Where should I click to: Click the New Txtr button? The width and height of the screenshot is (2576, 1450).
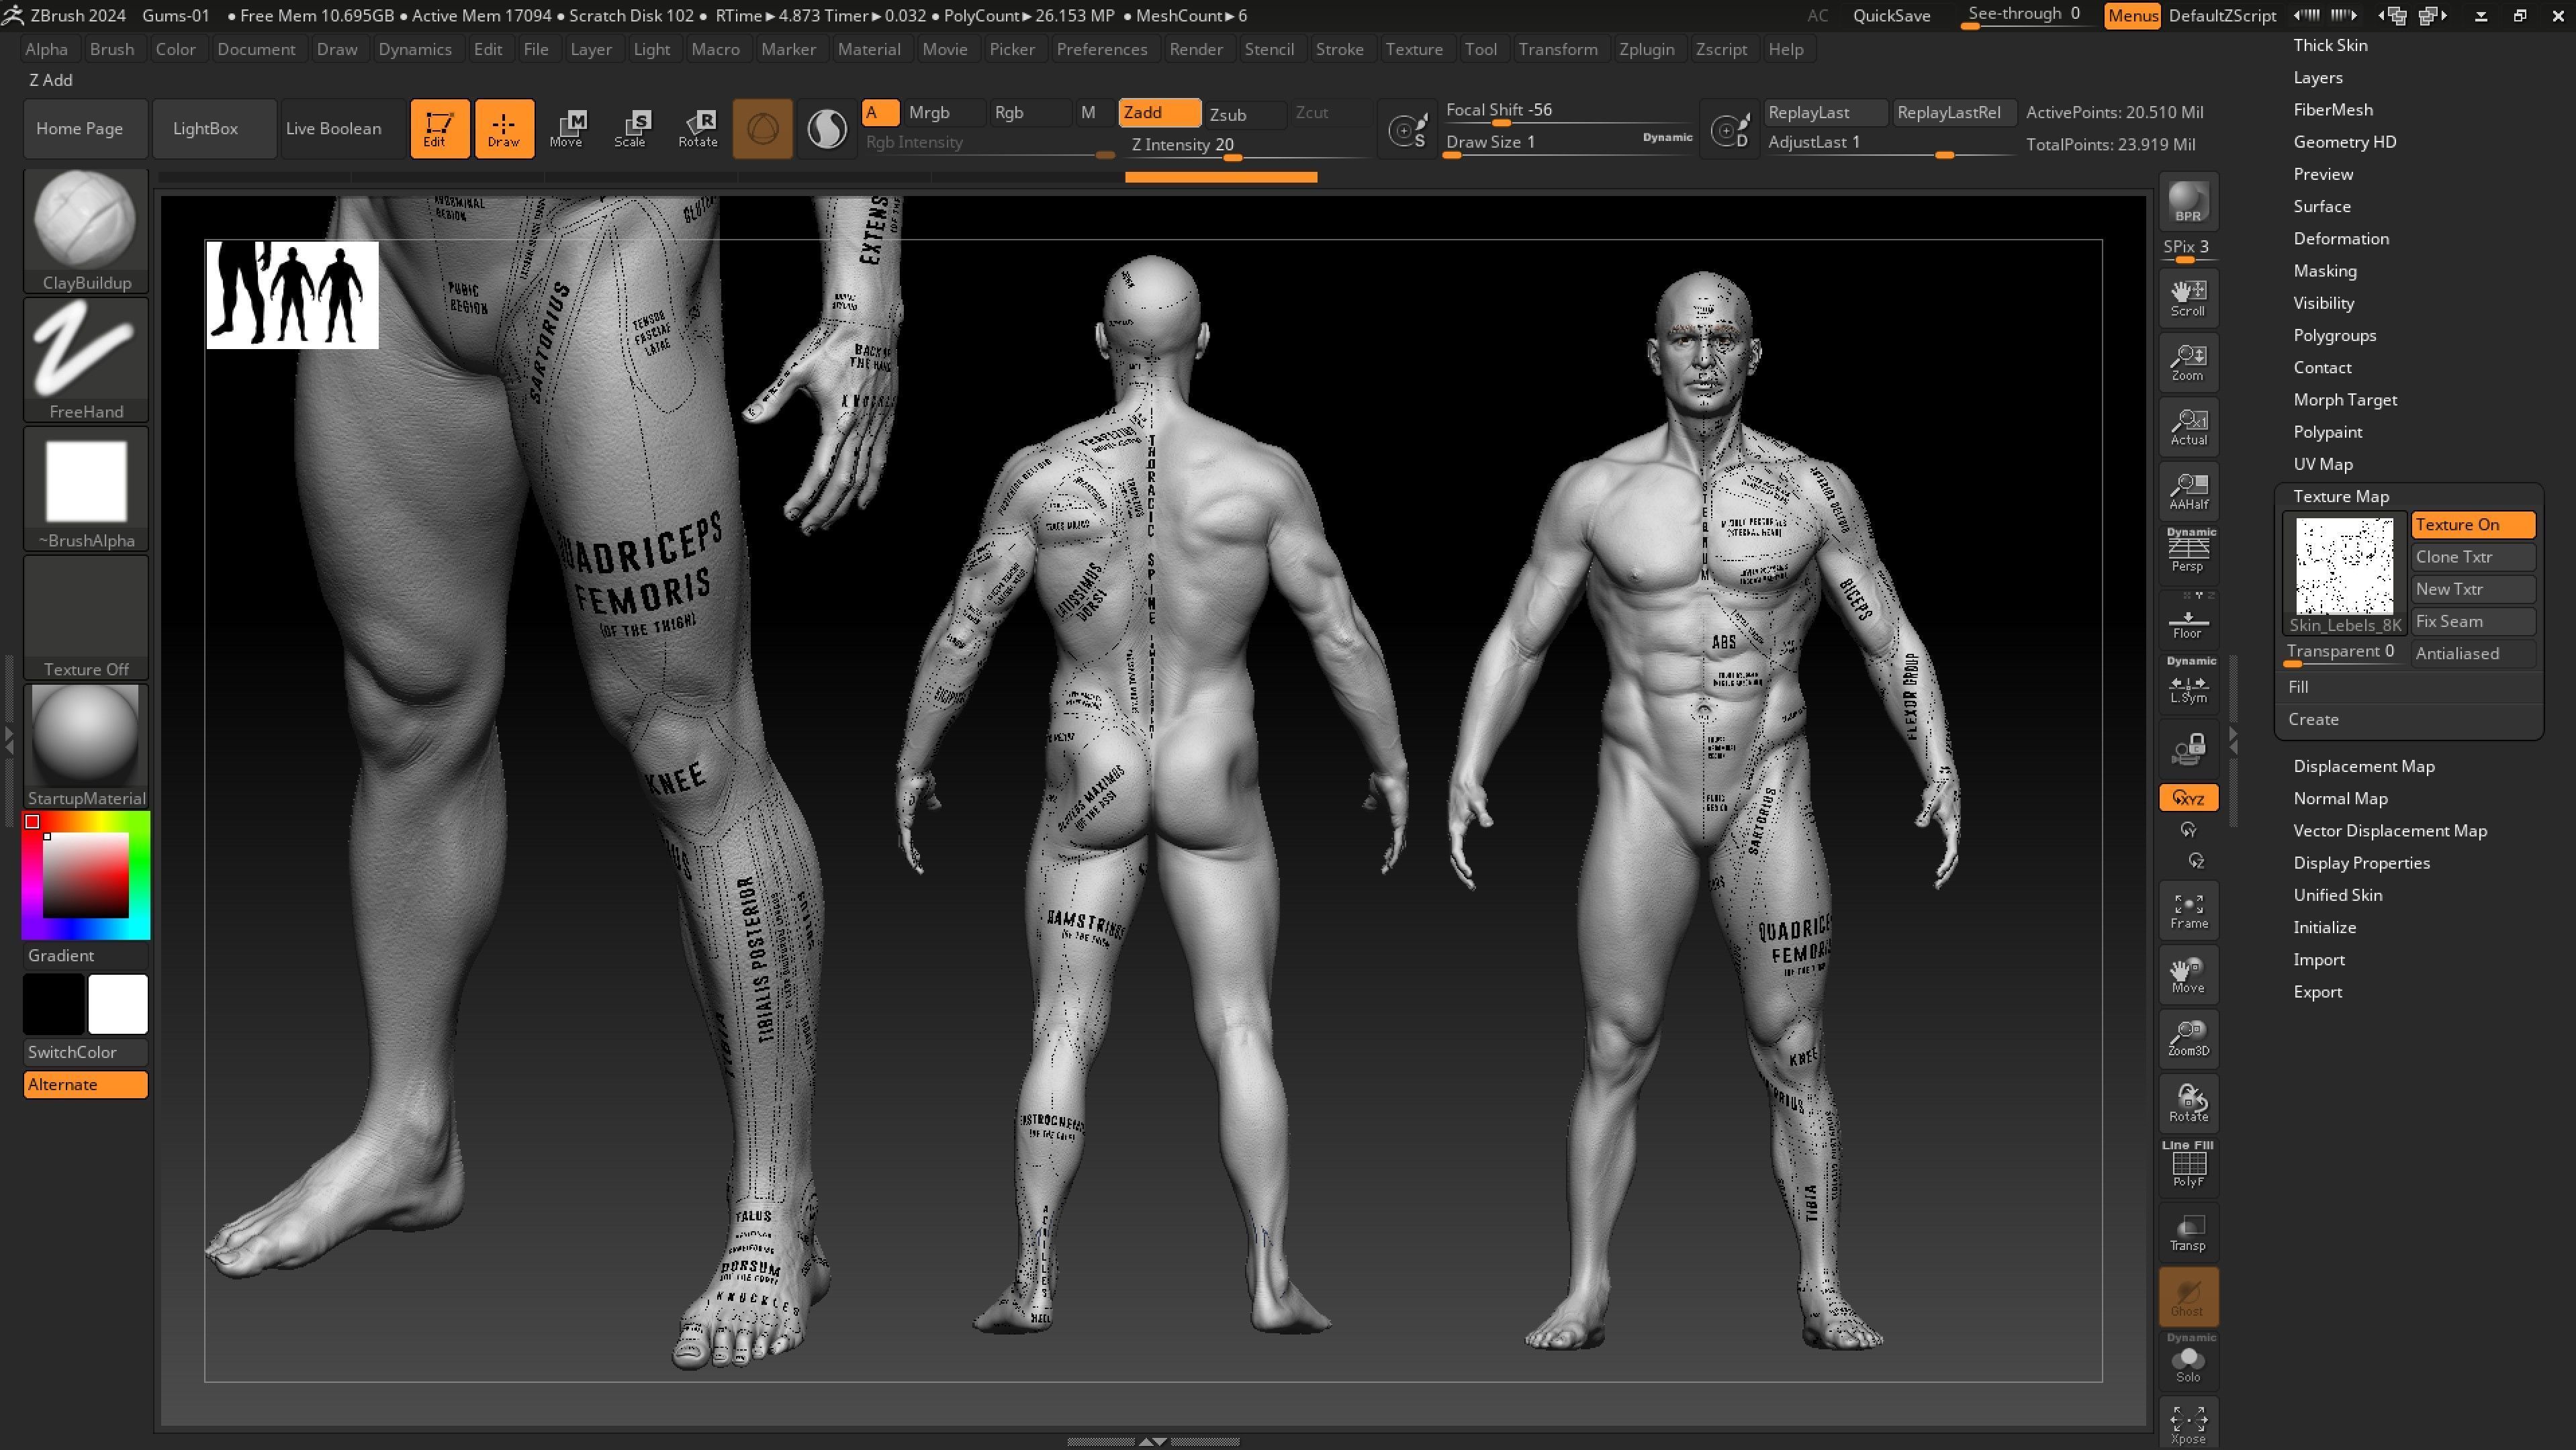coord(2472,589)
